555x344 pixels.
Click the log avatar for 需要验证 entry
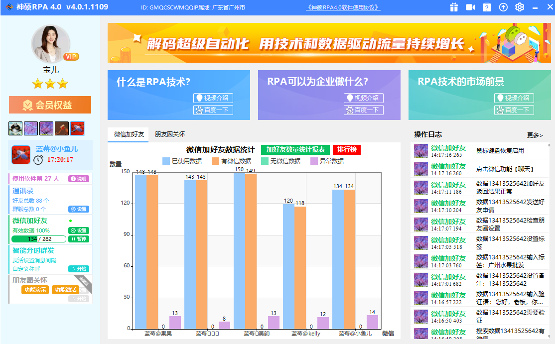click(421, 317)
